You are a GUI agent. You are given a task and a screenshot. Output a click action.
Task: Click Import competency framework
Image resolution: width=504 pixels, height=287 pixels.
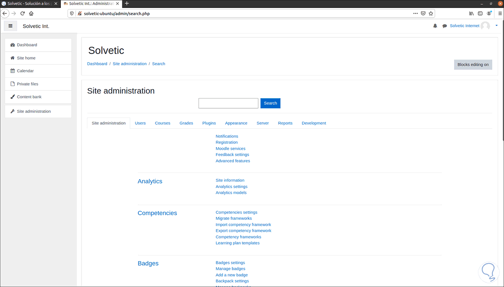click(x=243, y=224)
